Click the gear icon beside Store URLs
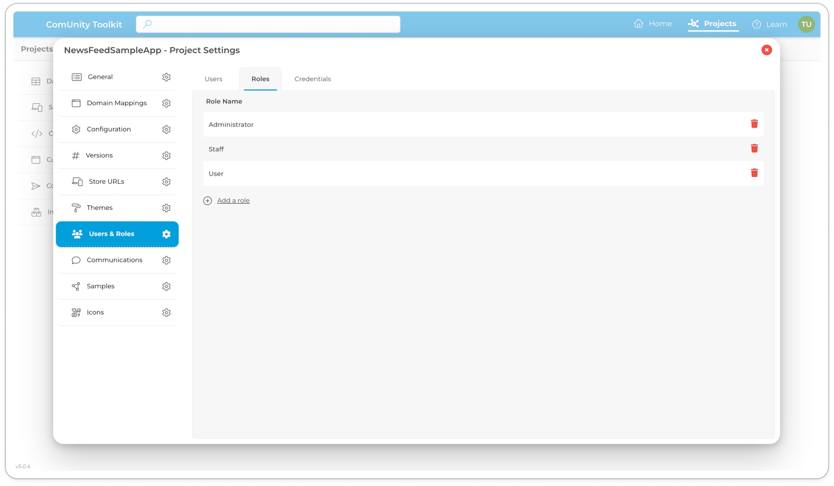 click(166, 182)
